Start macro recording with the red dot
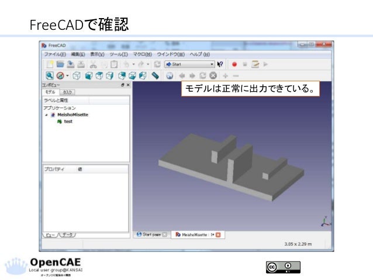The width and height of the screenshot is (373, 280). [234, 64]
